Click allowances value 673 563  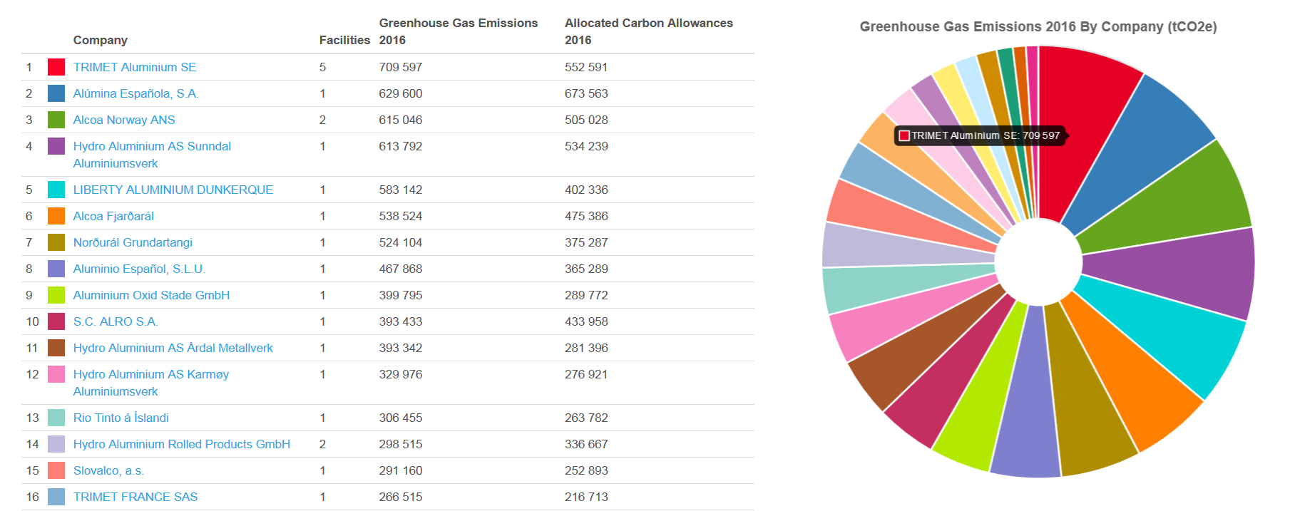tap(586, 93)
